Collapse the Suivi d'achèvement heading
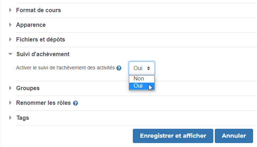This screenshot has width=257, height=147. point(43,54)
